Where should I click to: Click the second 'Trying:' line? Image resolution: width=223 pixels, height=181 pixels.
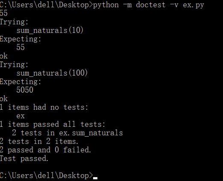point(14,64)
